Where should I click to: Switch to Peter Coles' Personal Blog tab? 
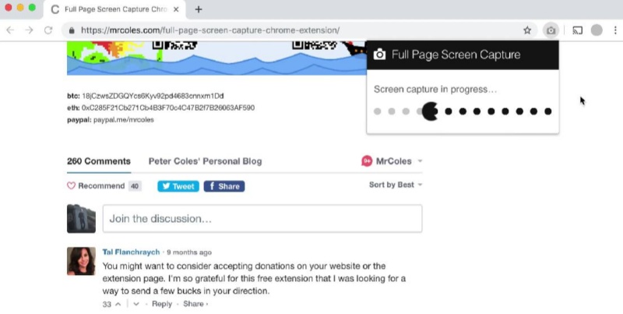coord(205,161)
